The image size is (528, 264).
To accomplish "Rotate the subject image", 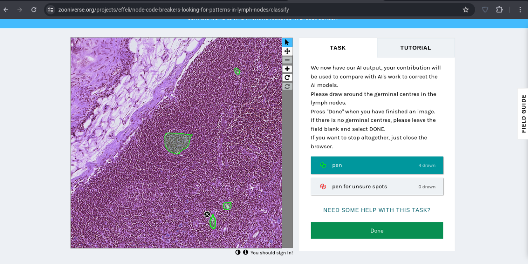I will point(287,77).
